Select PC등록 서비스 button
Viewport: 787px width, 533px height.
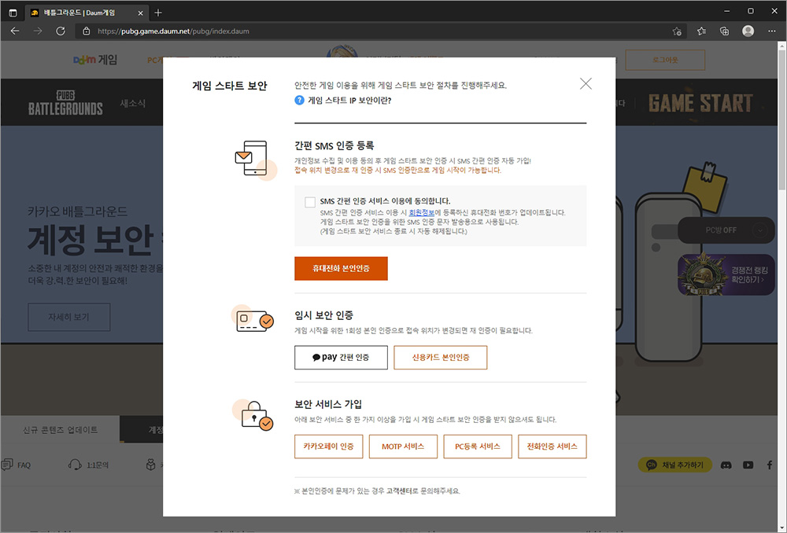(x=478, y=447)
